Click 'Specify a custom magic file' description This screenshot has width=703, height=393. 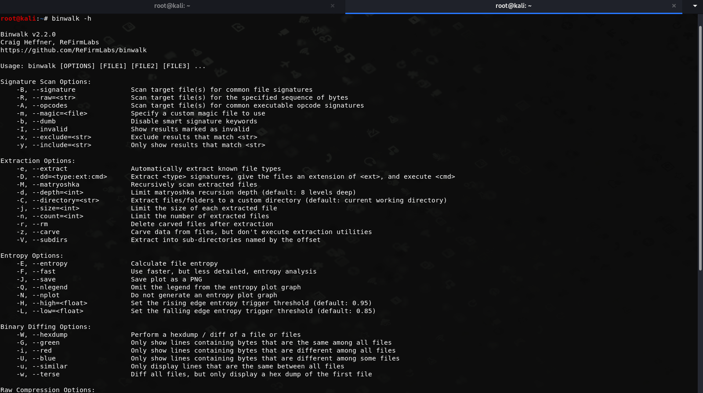198,113
